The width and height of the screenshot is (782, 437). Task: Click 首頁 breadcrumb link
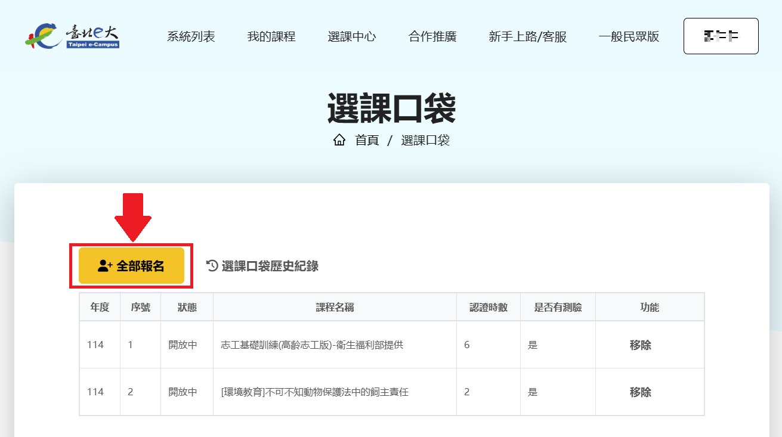[x=367, y=140]
